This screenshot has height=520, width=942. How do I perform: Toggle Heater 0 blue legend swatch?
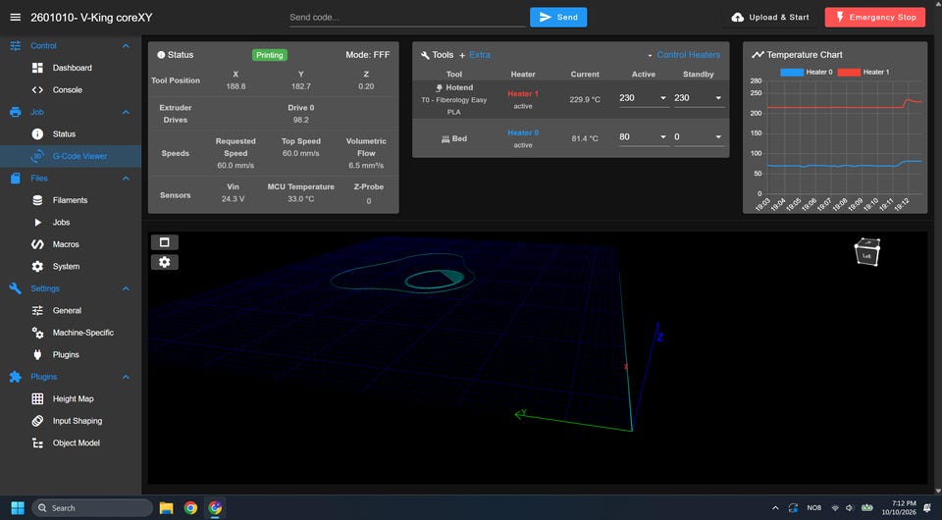(x=791, y=72)
